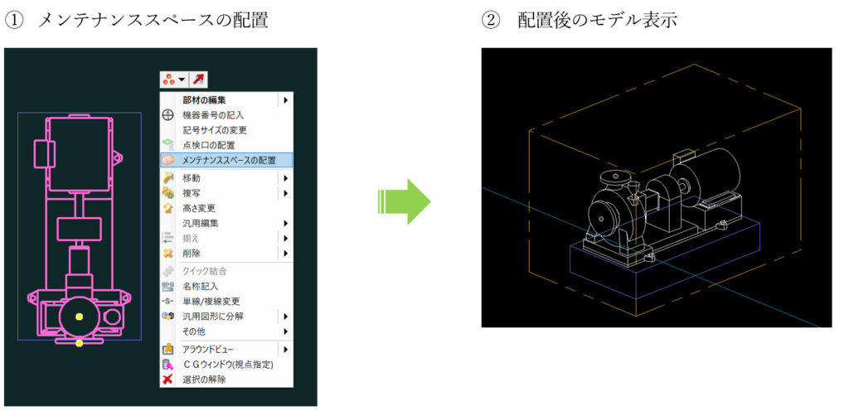Viewport: 849px width, 411px height.
Task: Click the CGウィンドウ(視点指定) icon
Action: (x=167, y=365)
